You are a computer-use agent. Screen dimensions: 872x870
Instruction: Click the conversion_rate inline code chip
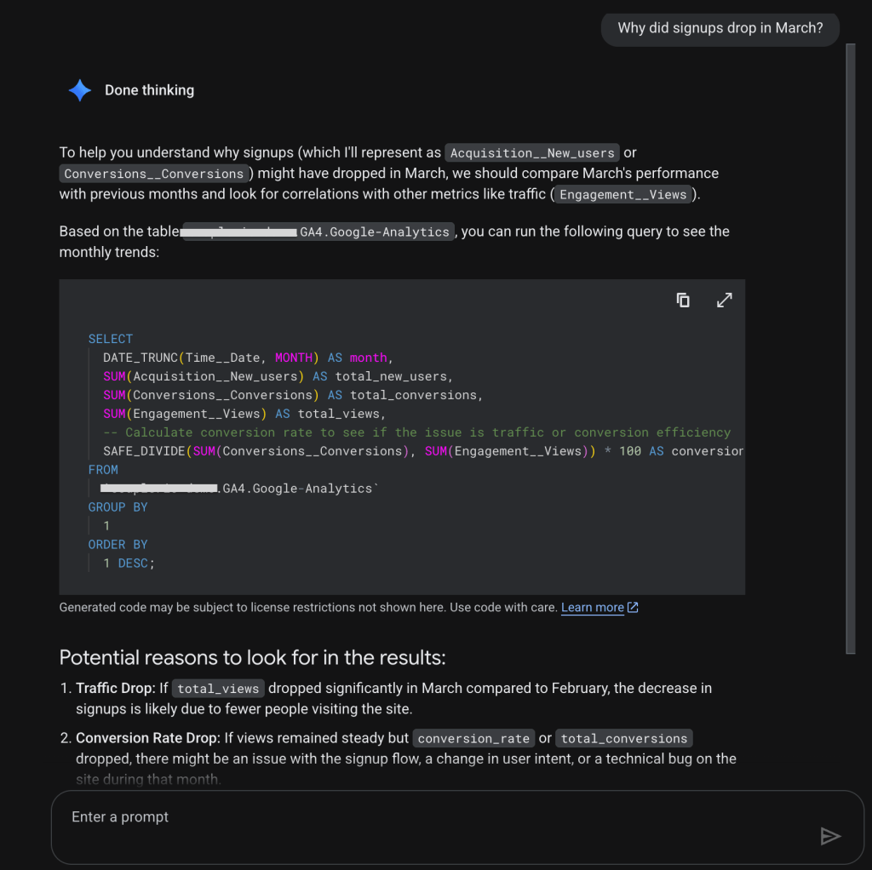[473, 739]
